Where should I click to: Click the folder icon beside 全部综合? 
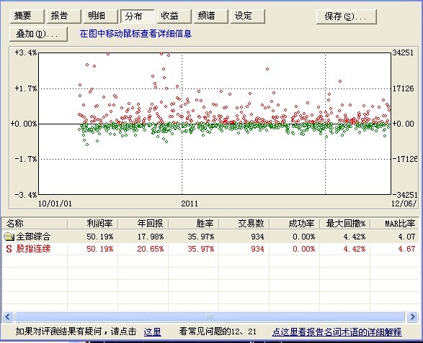pyautogui.click(x=9, y=237)
